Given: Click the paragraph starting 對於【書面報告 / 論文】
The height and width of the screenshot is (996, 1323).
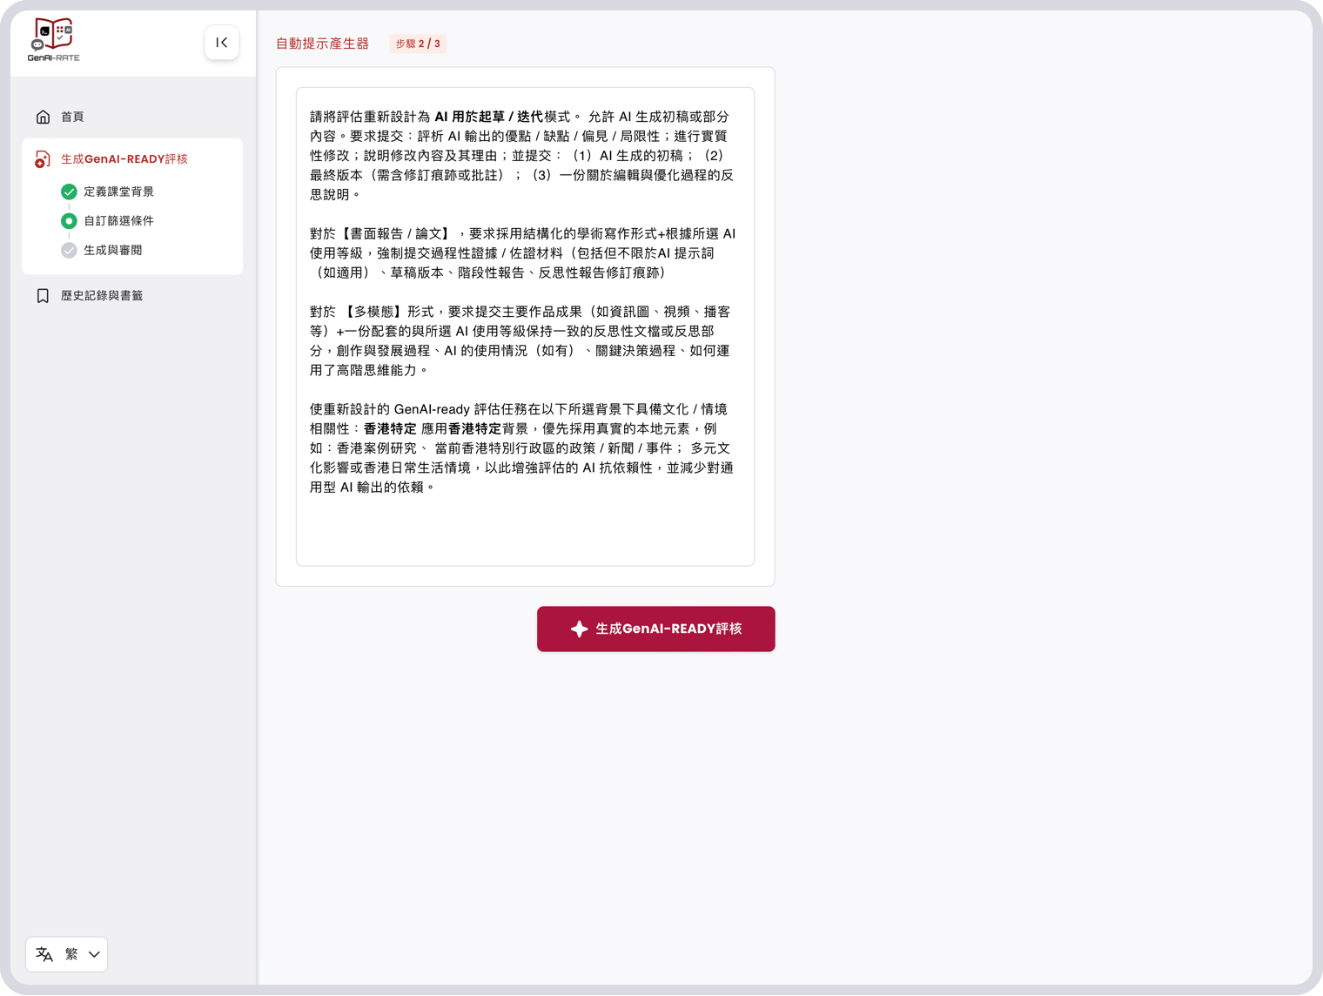Looking at the screenshot, I should [x=523, y=253].
